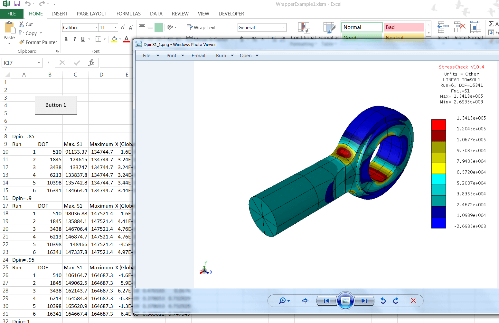Viewport: 499px width, 323px height.
Task: Open the PAGE LAYOUT ribbon tab
Action: [x=92, y=14]
